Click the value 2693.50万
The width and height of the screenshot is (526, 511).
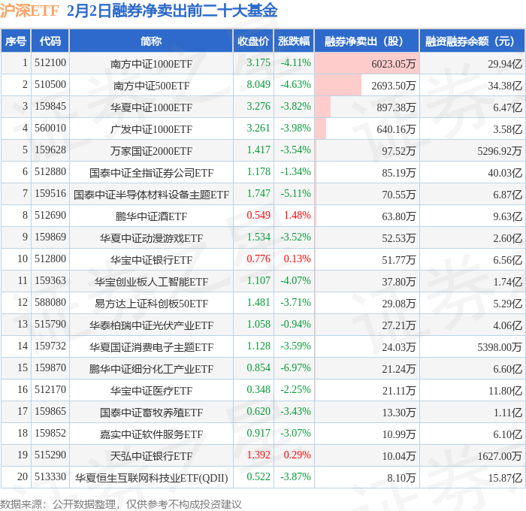(x=394, y=86)
